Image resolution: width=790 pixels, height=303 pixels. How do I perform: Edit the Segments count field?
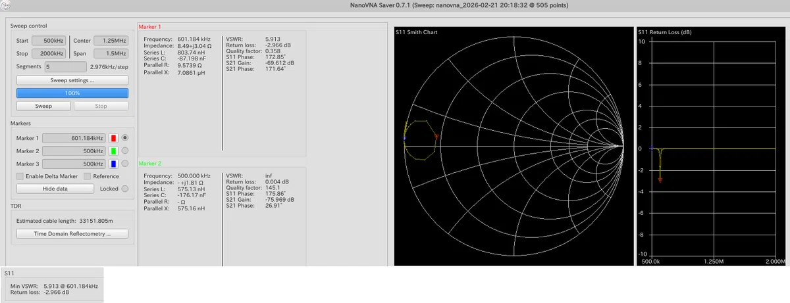(x=65, y=66)
